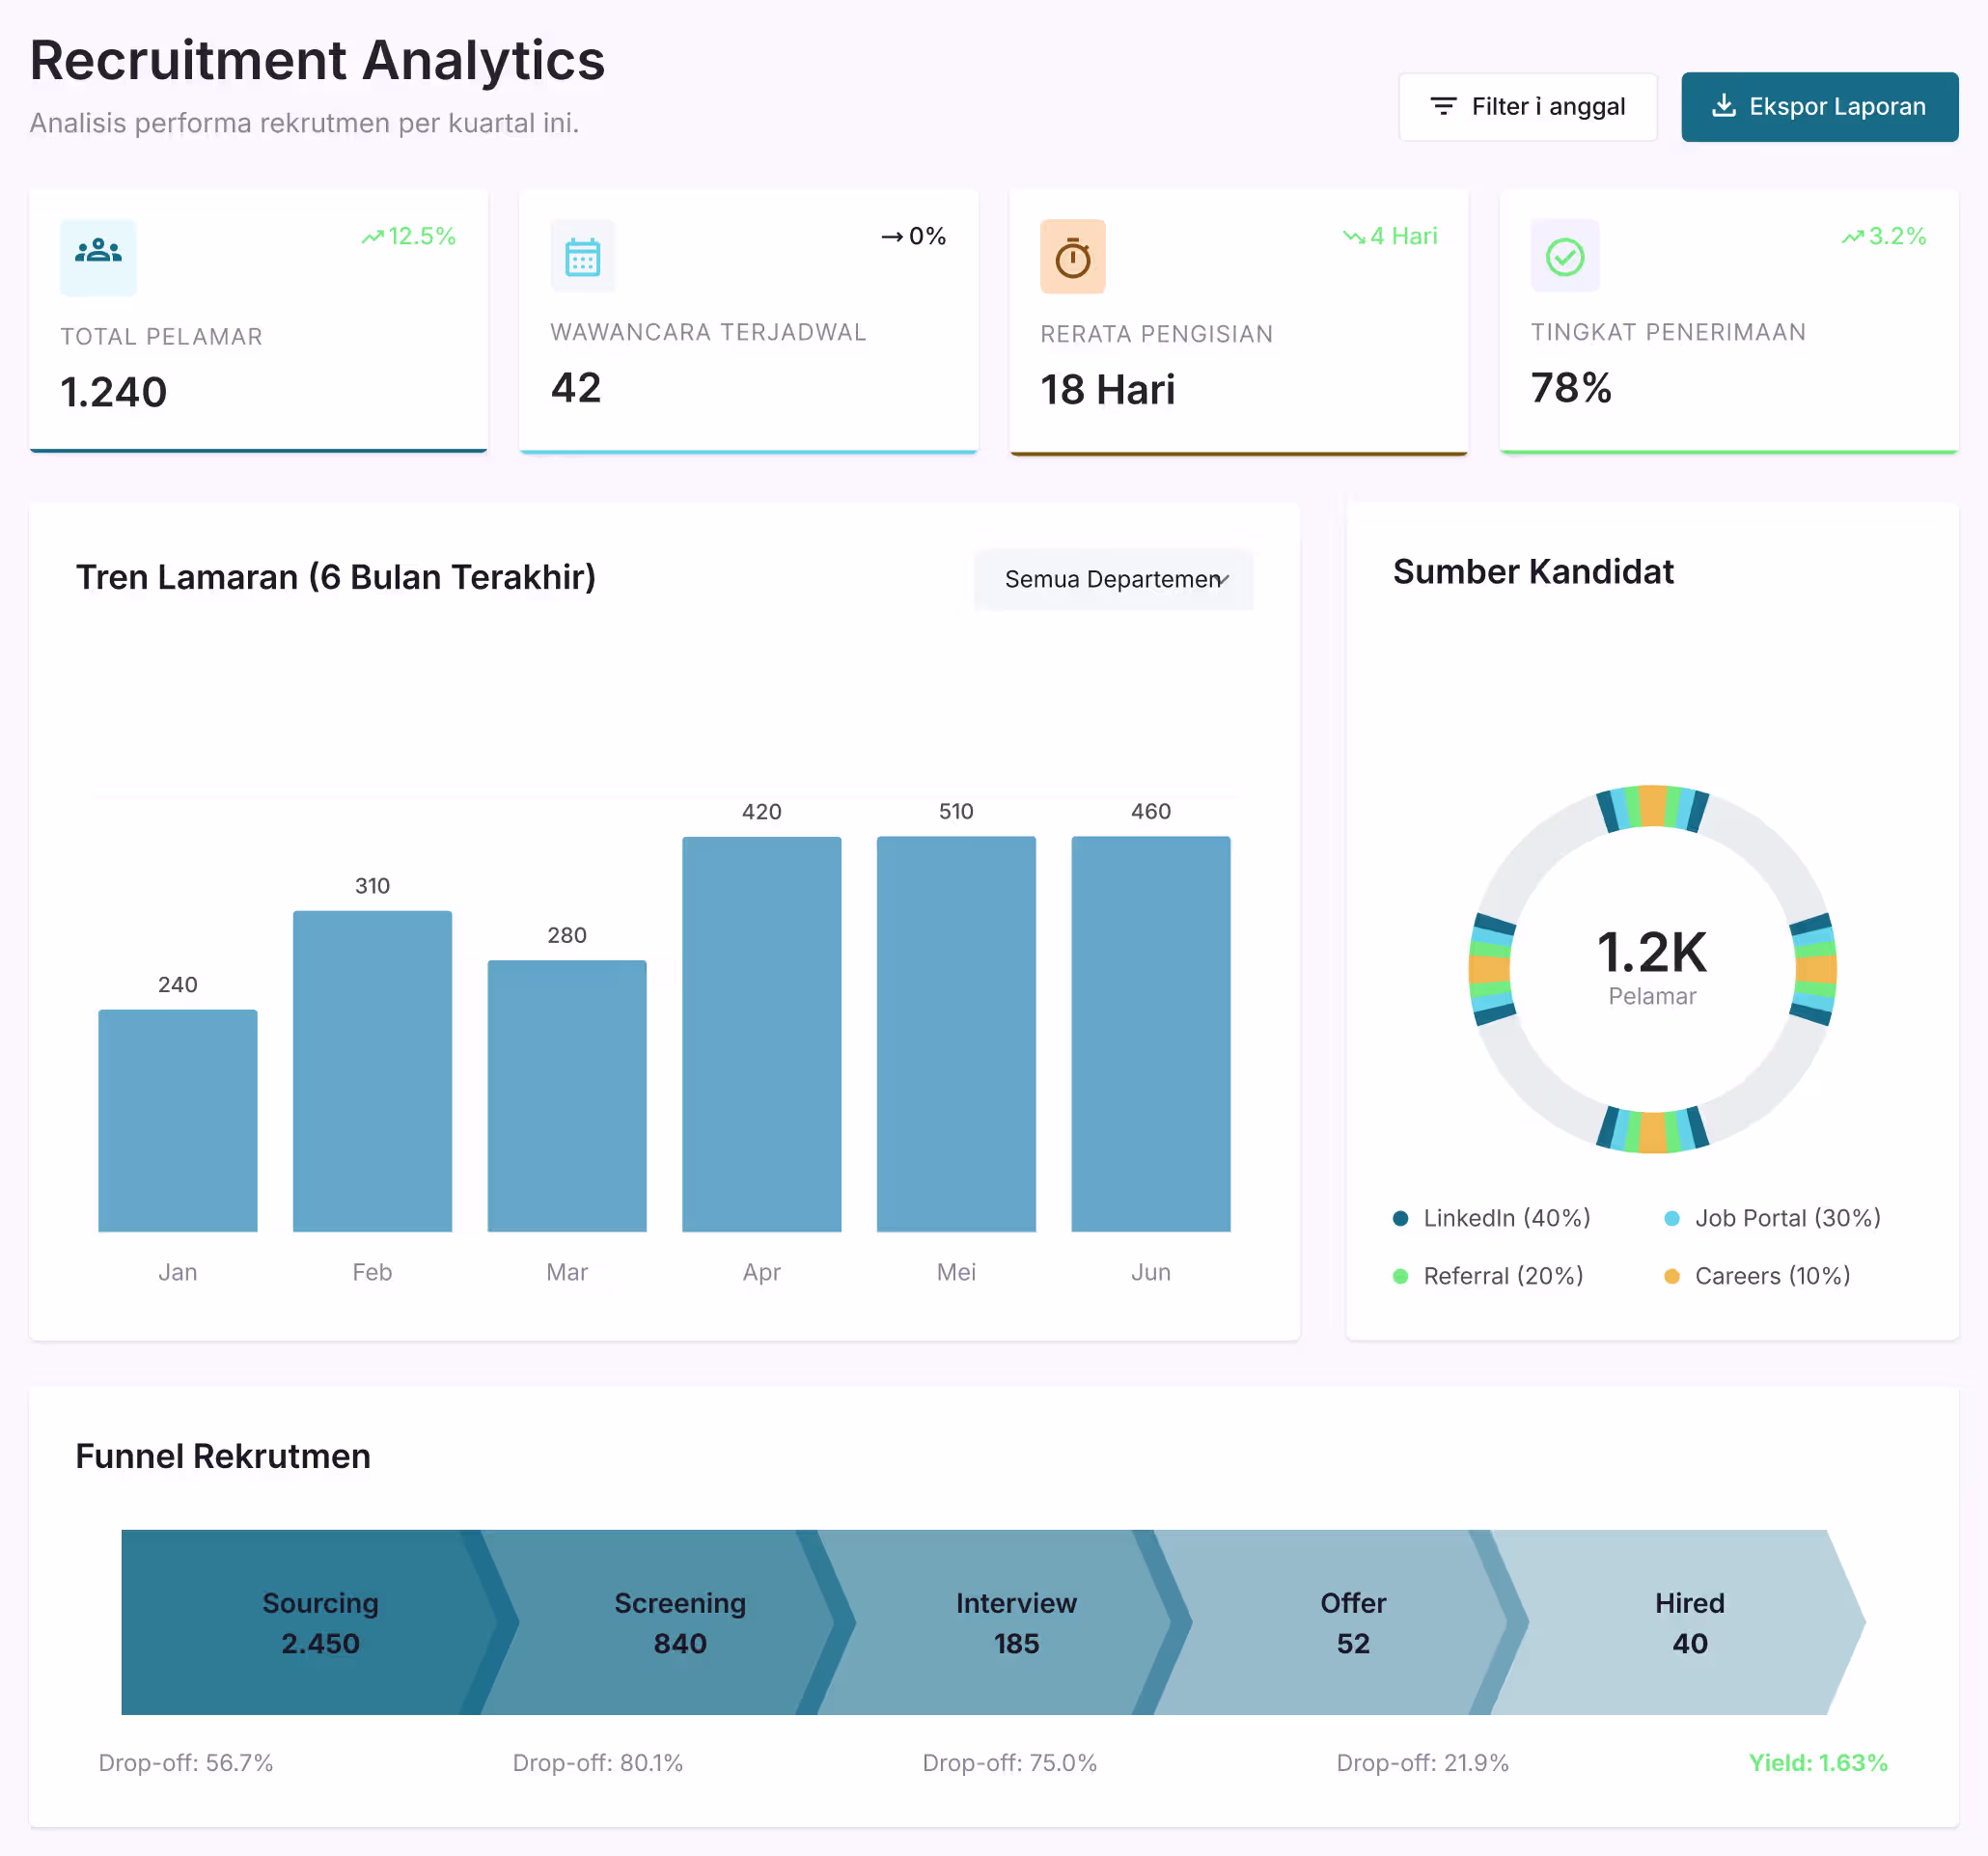
Task: Click the Drop-off: 56.7% text
Action: [185, 1762]
